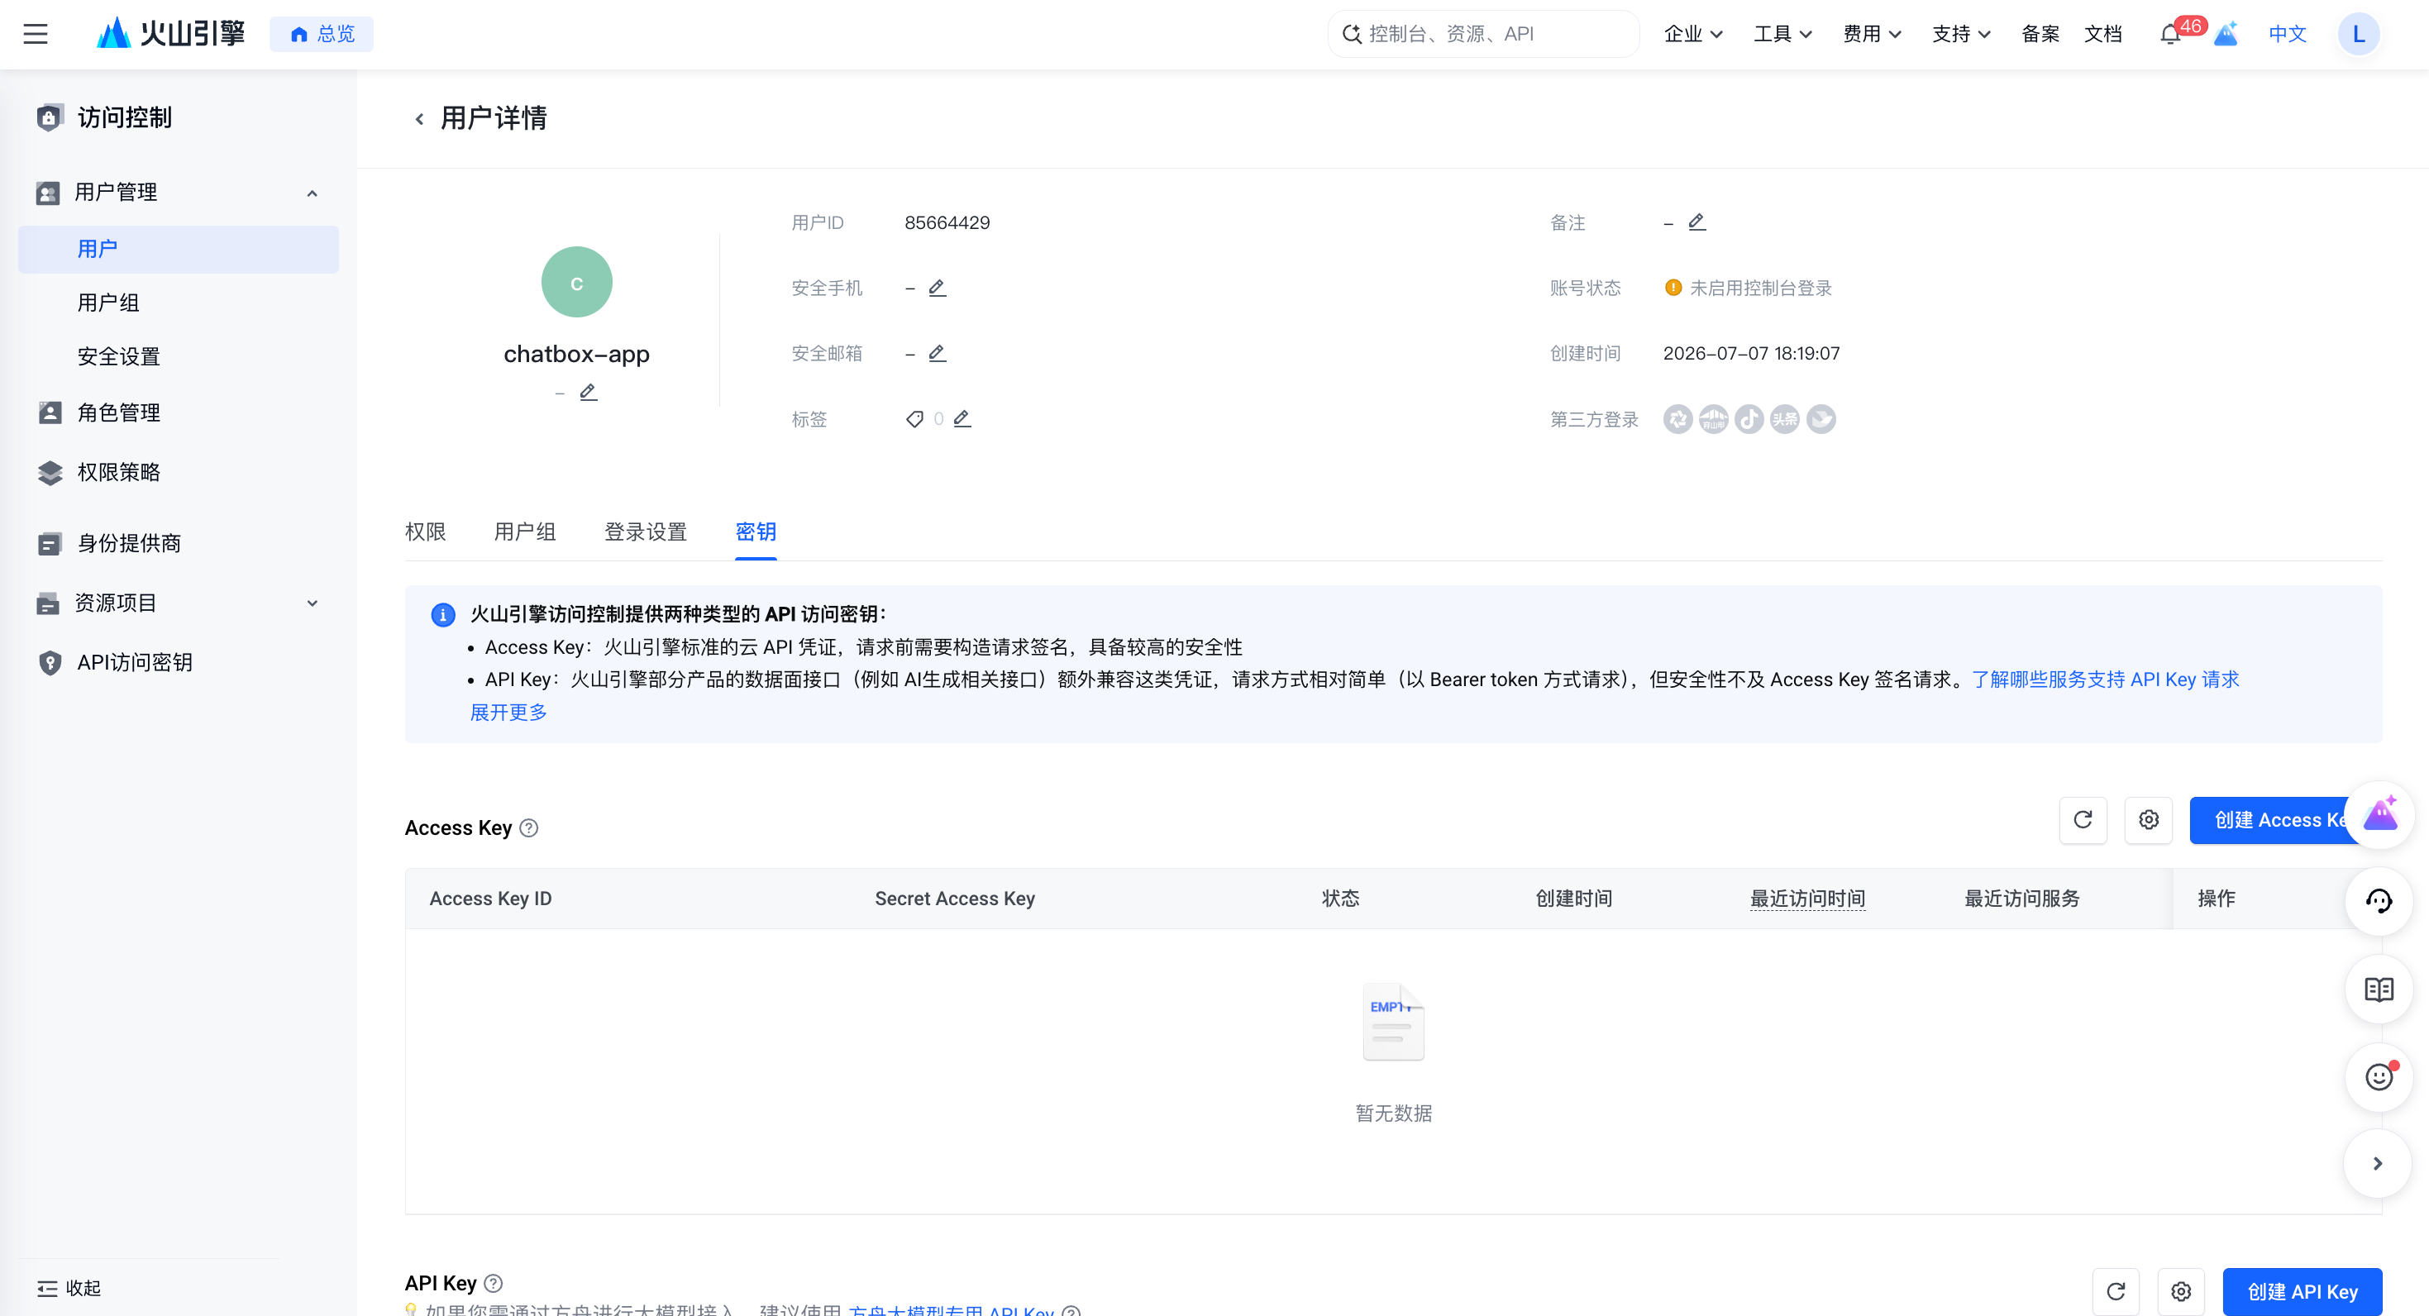Open the 费用 dropdown menu

coord(1872,34)
